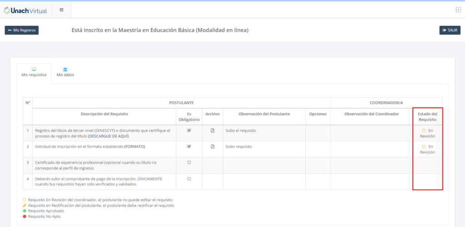Toggle the obligatorio checkbox for requirement 2
Screen dimensions: 465x227
pyautogui.click(x=189, y=146)
